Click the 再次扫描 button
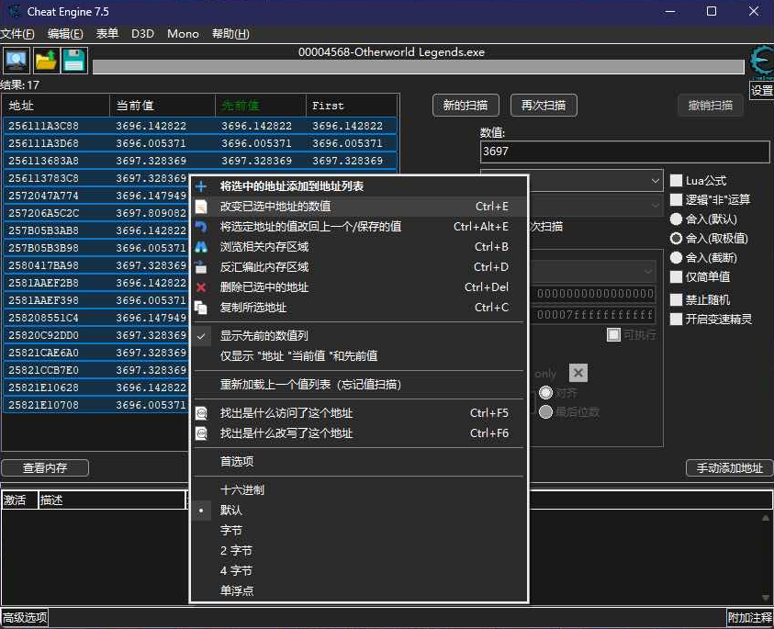This screenshot has width=774, height=629. pos(544,106)
